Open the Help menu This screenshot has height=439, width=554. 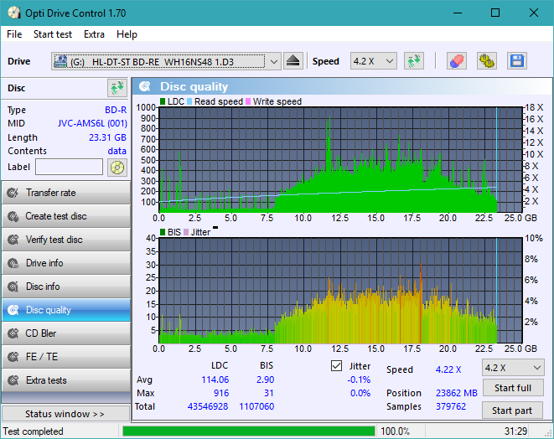point(127,34)
